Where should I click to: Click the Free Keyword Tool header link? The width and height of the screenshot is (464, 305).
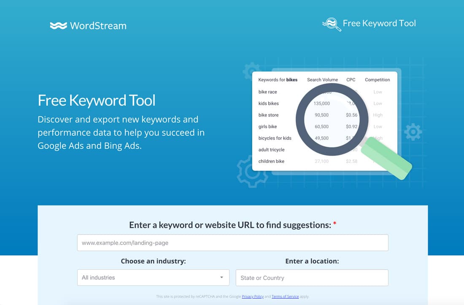(x=379, y=23)
